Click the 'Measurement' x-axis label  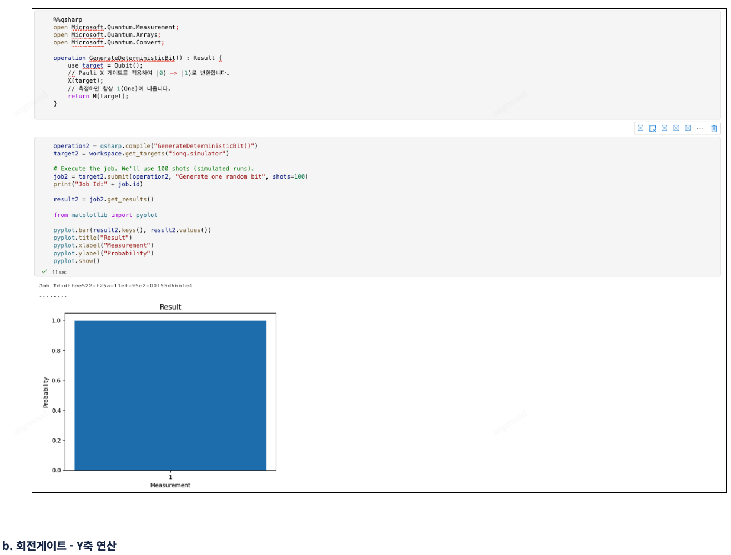point(170,485)
